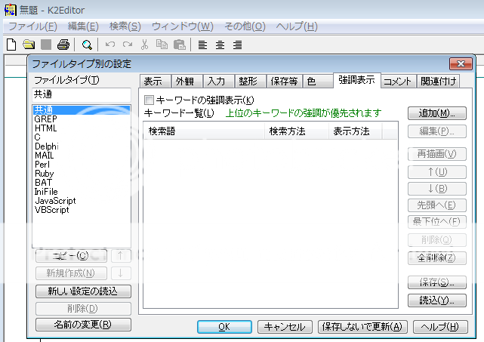
Task: Click the dialog ヘルプ(H) button
Action: [440, 327]
